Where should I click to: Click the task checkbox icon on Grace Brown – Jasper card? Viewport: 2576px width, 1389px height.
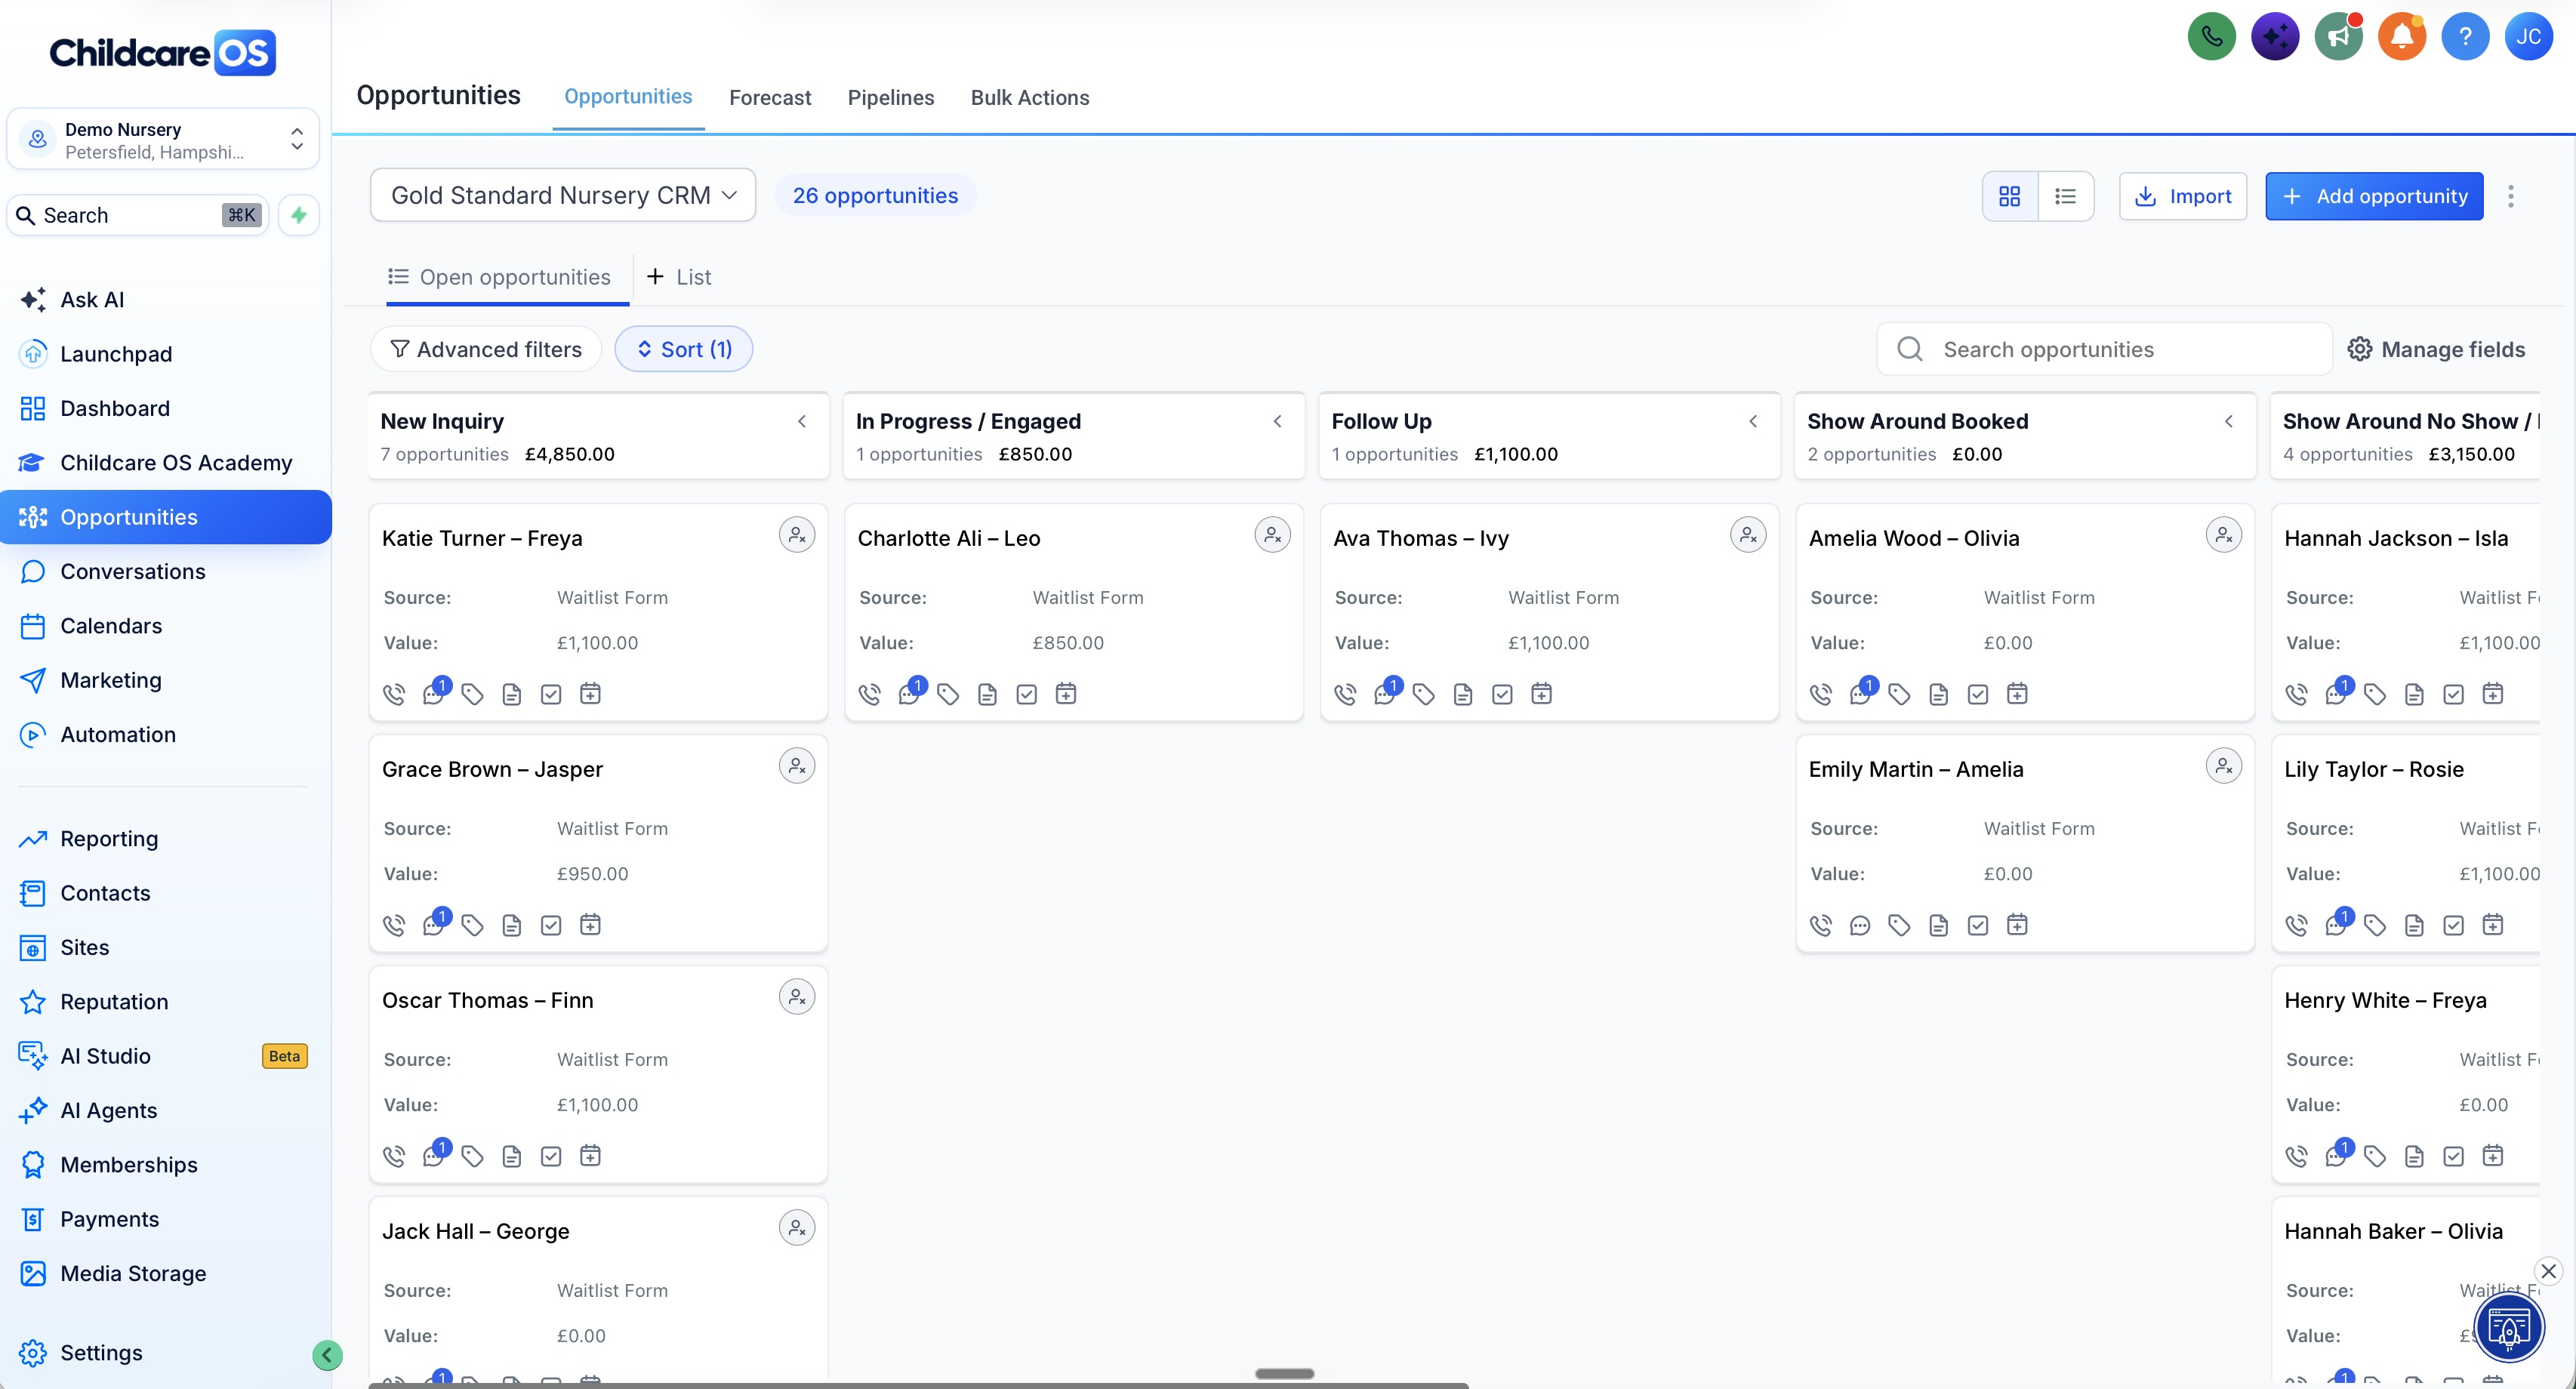coord(551,925)
